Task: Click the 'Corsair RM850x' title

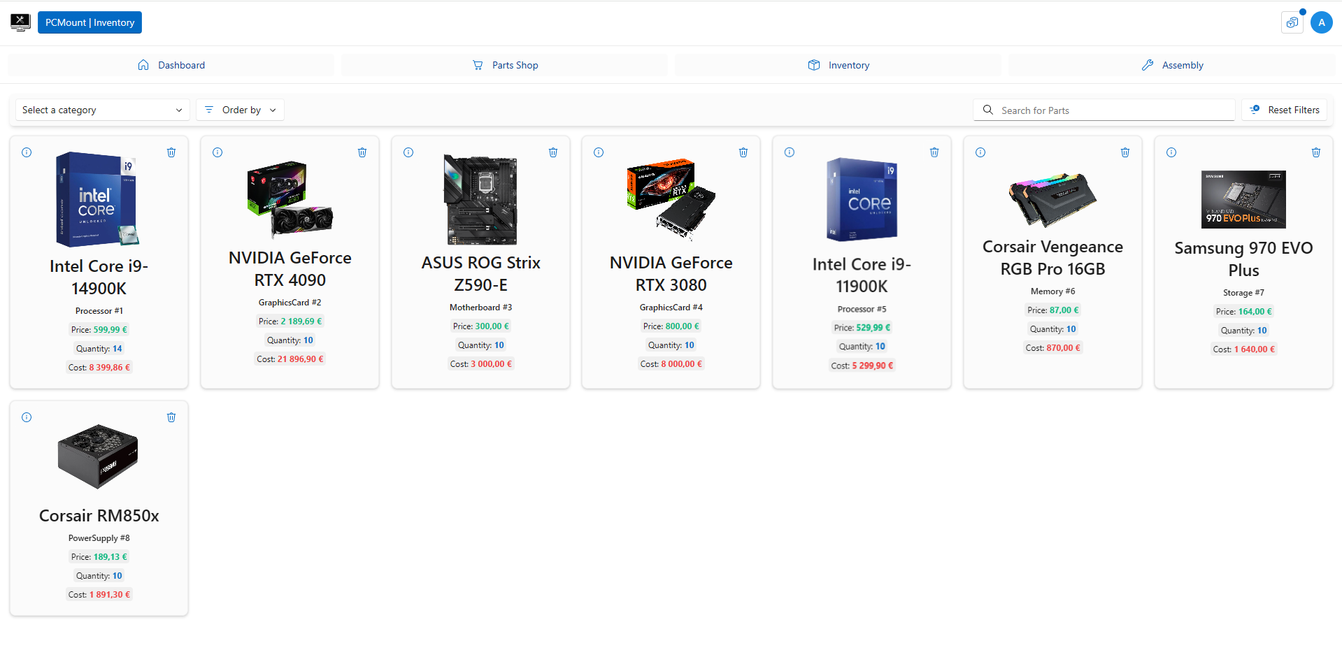Action: (x=99, y=515)
